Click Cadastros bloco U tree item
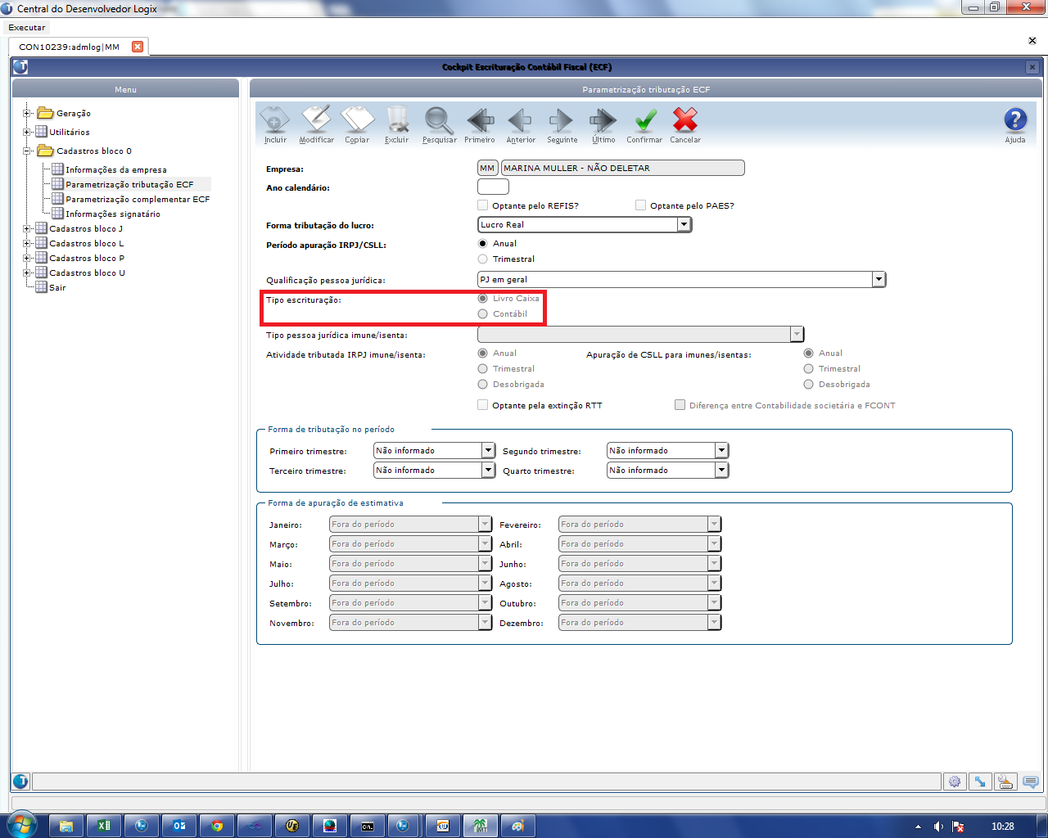The width and height of the screenshot is (1048, 838). (87, 273)
